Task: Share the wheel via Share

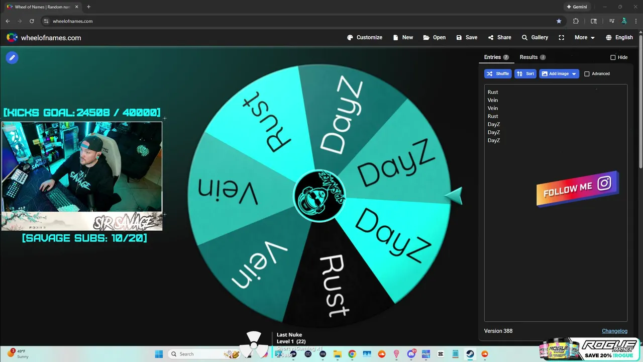Action: pos(500,38)
